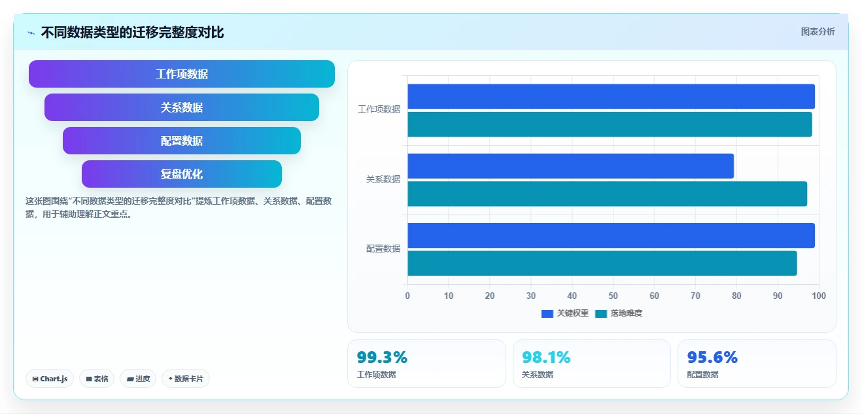Open the 99.3% 工作项数据 stat card
862x414 pixels.
[426, 364]
